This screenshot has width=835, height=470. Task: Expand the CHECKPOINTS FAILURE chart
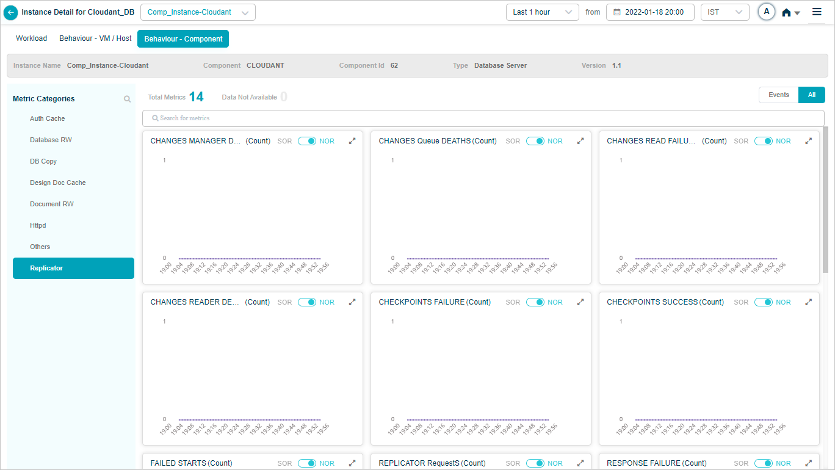click(580, 302)
